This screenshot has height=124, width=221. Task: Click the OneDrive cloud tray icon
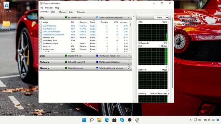click(x=205, y=120)
